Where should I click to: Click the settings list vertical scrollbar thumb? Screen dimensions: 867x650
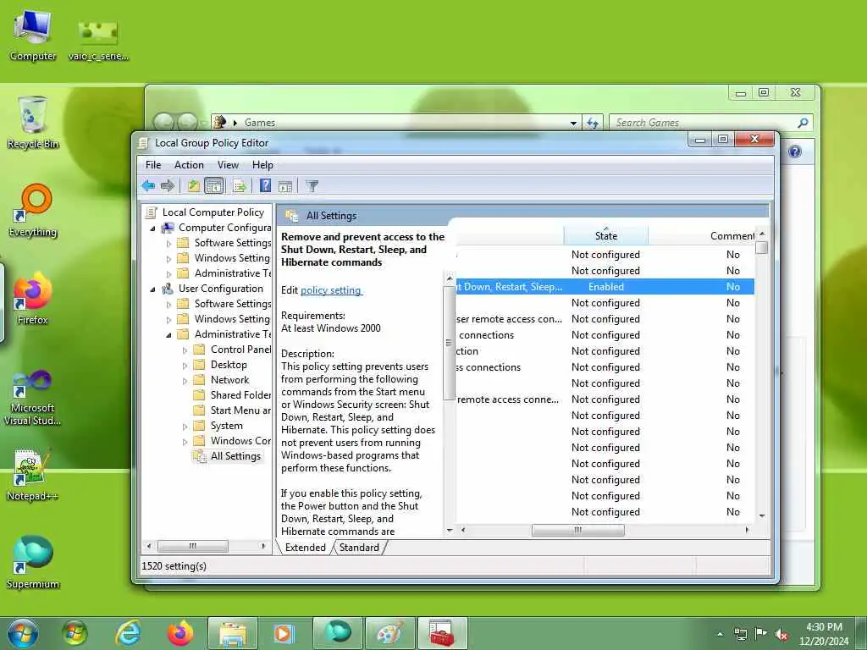[762, 247]
